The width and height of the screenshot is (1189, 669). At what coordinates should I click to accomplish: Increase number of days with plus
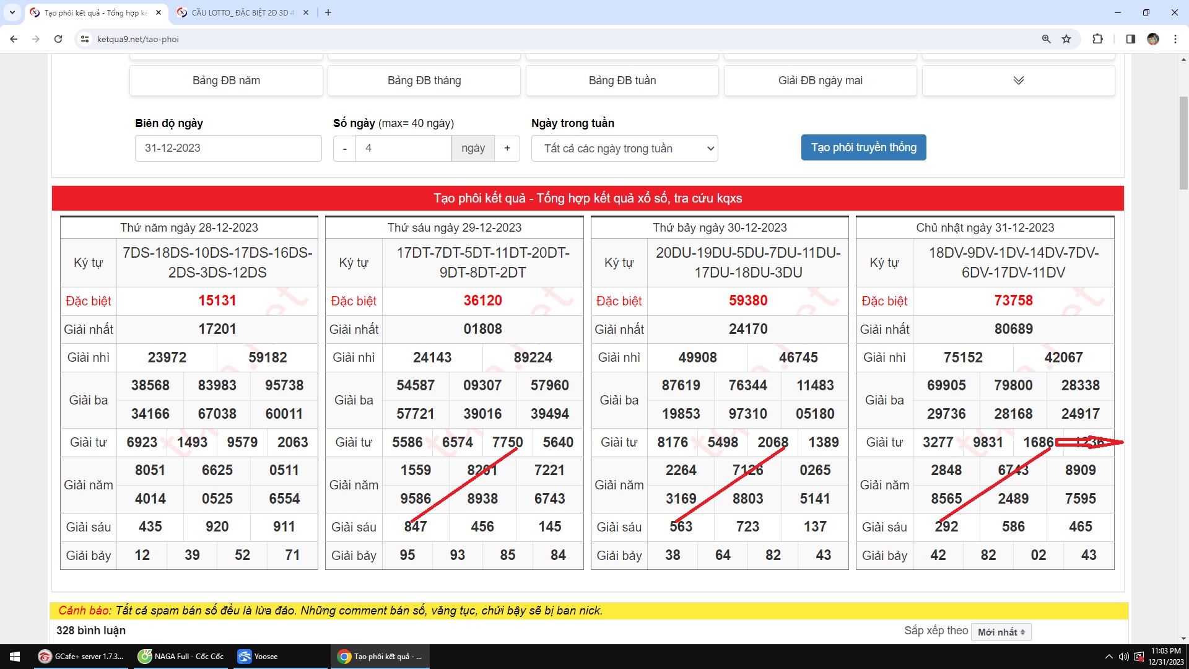click(x=507, y=149)
